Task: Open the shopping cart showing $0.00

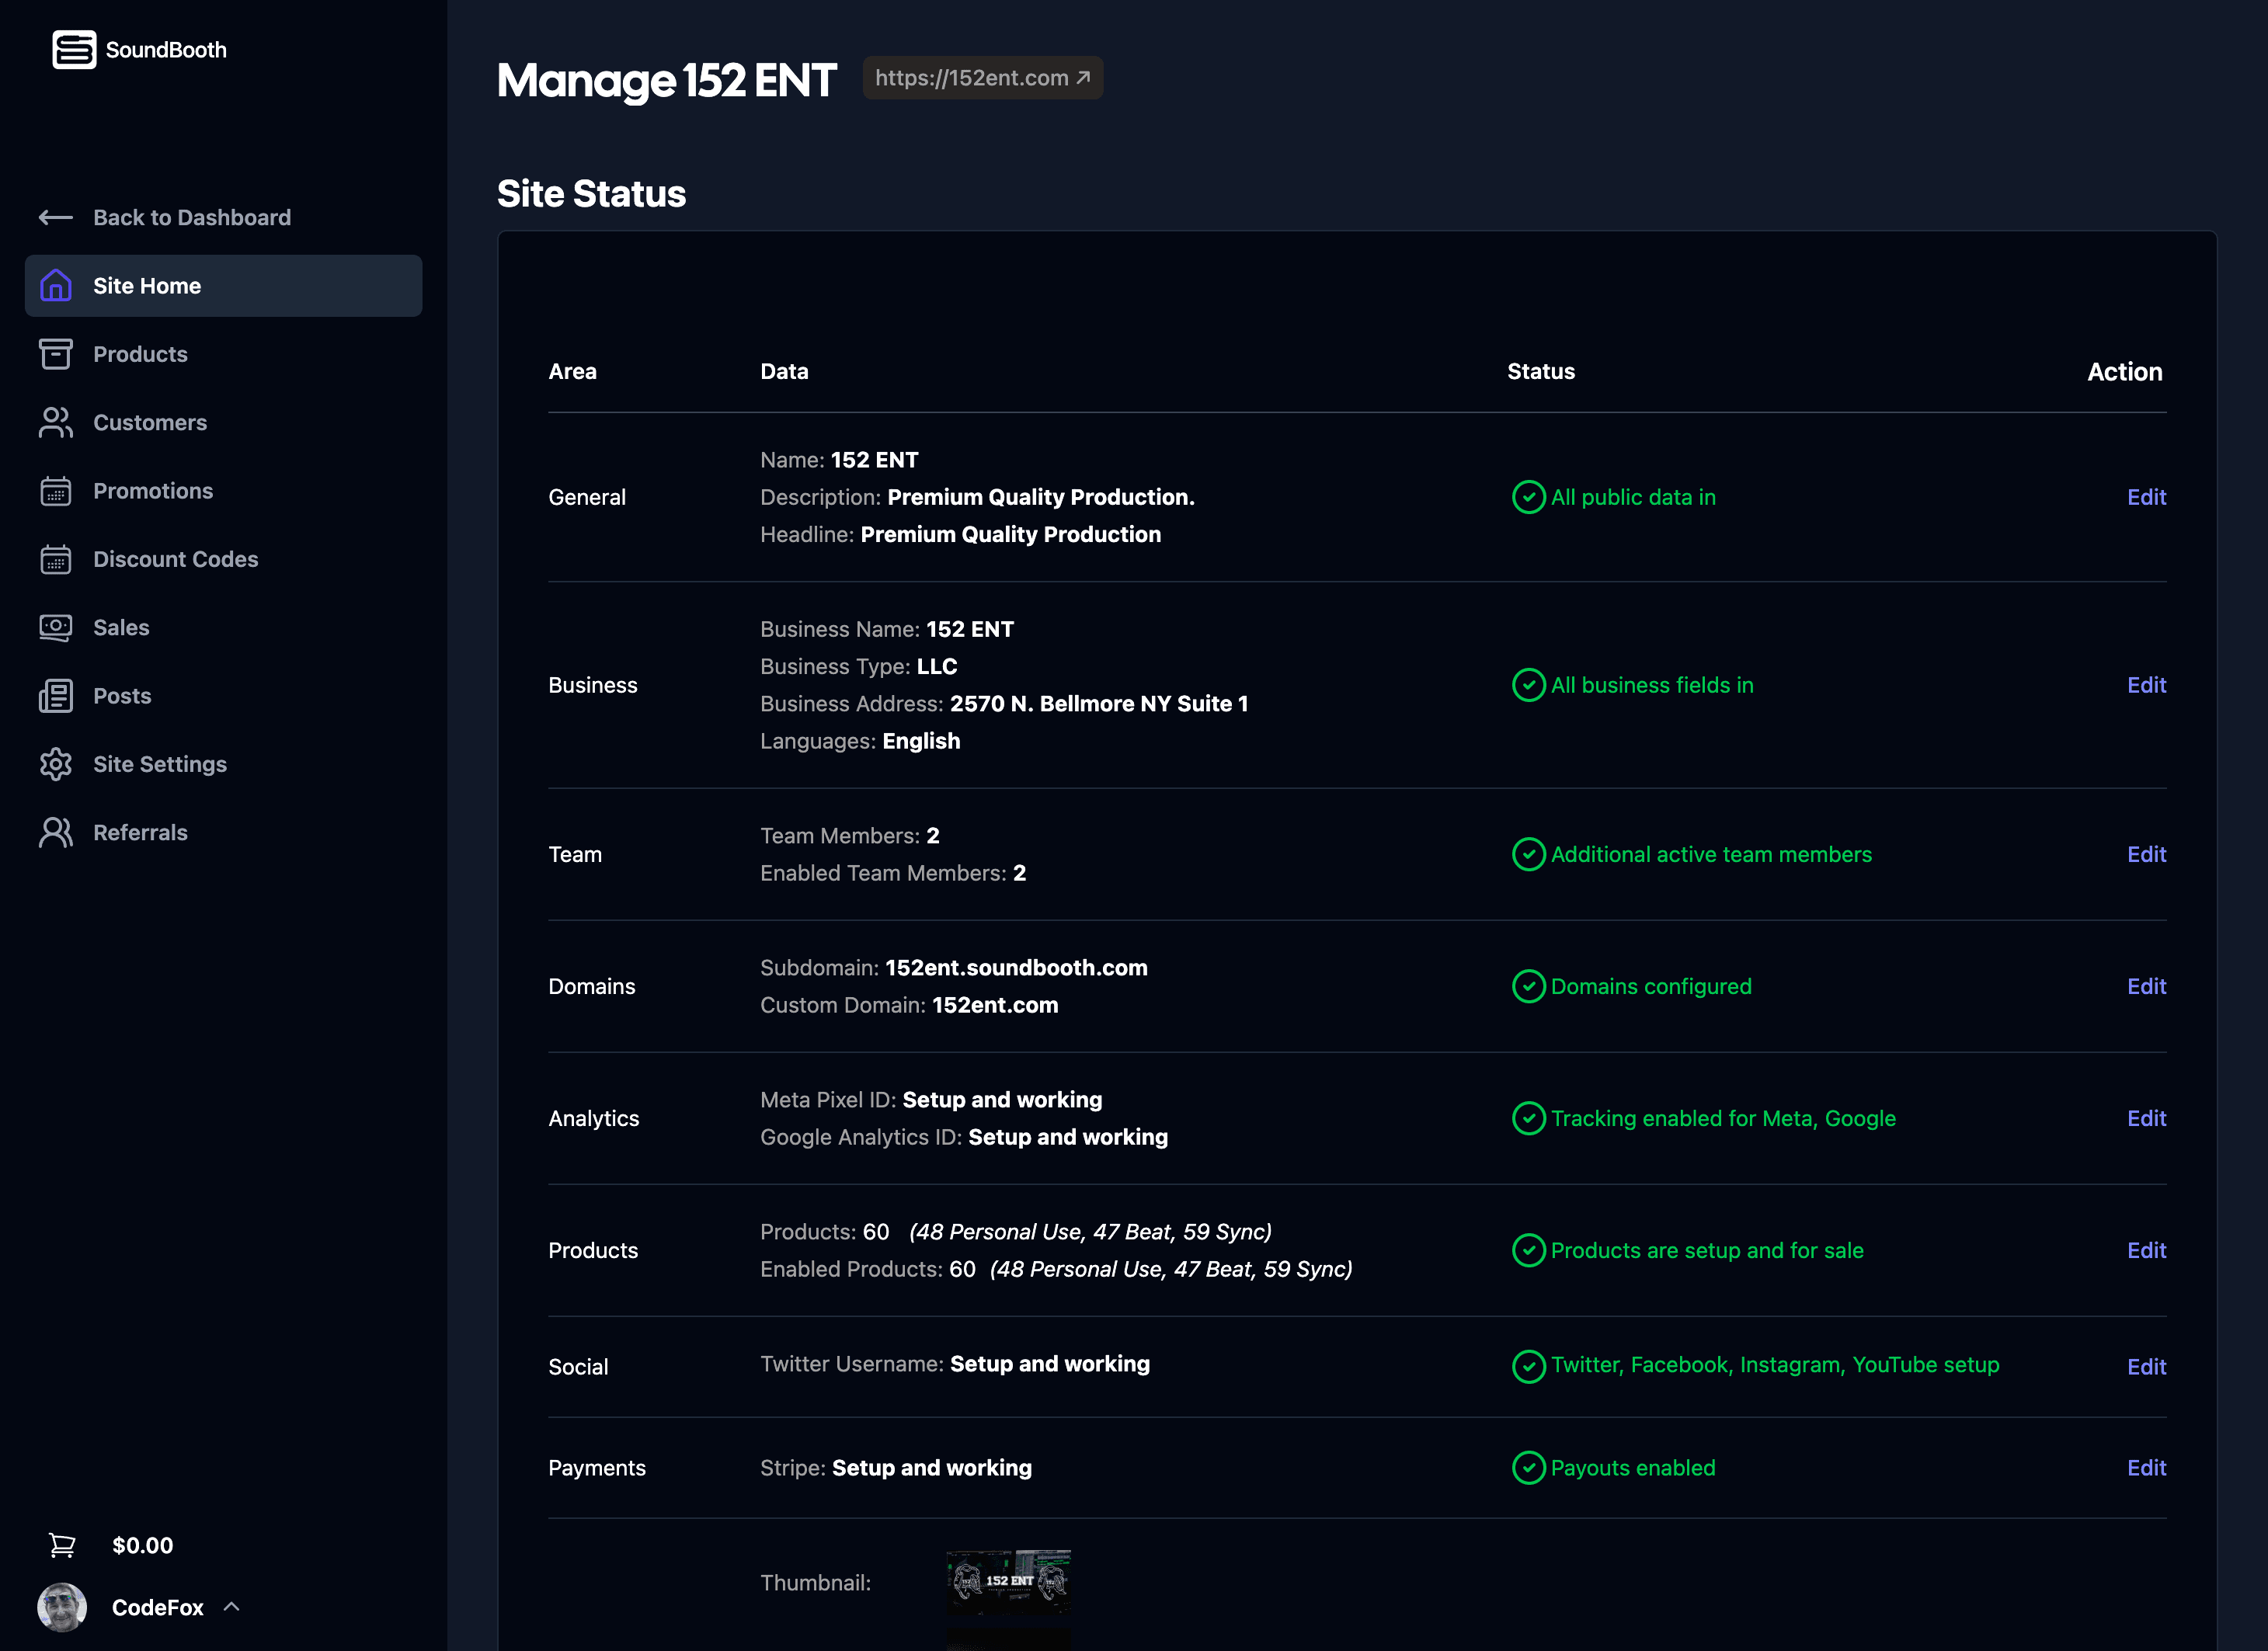Action: coord(61,1544)
